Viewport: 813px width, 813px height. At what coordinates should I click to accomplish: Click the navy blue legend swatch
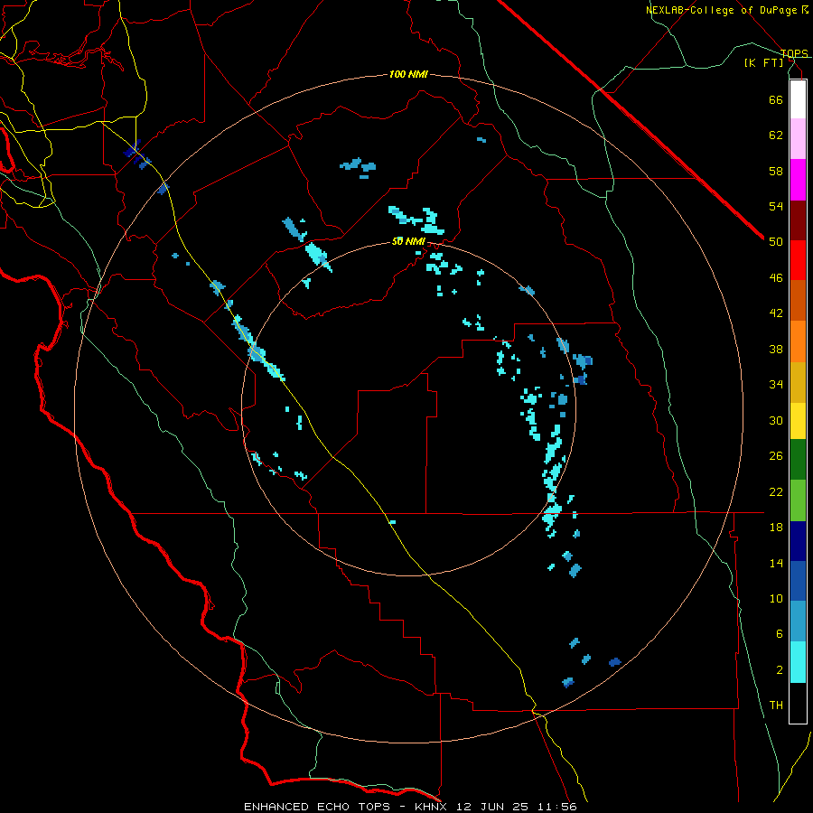click(798, 541)
